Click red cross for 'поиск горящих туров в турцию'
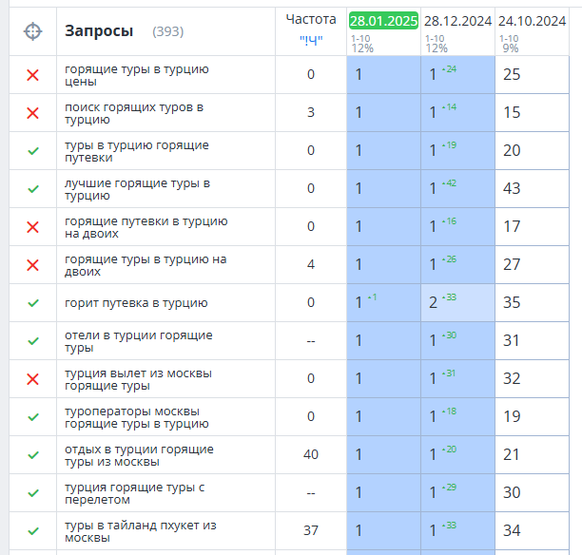This screenshot has height=555, width=582. (x=32, y=113)
